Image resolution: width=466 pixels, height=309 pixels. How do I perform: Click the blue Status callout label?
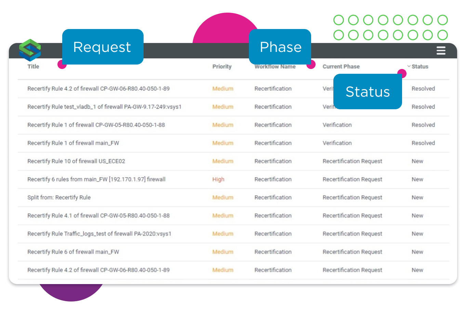point(368,92)
